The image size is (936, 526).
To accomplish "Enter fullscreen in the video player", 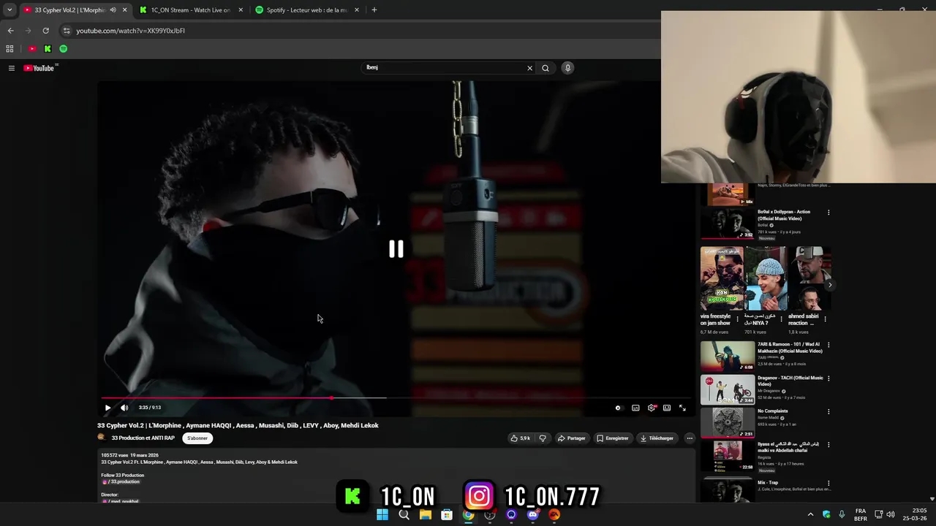I will tap(682, 408).
